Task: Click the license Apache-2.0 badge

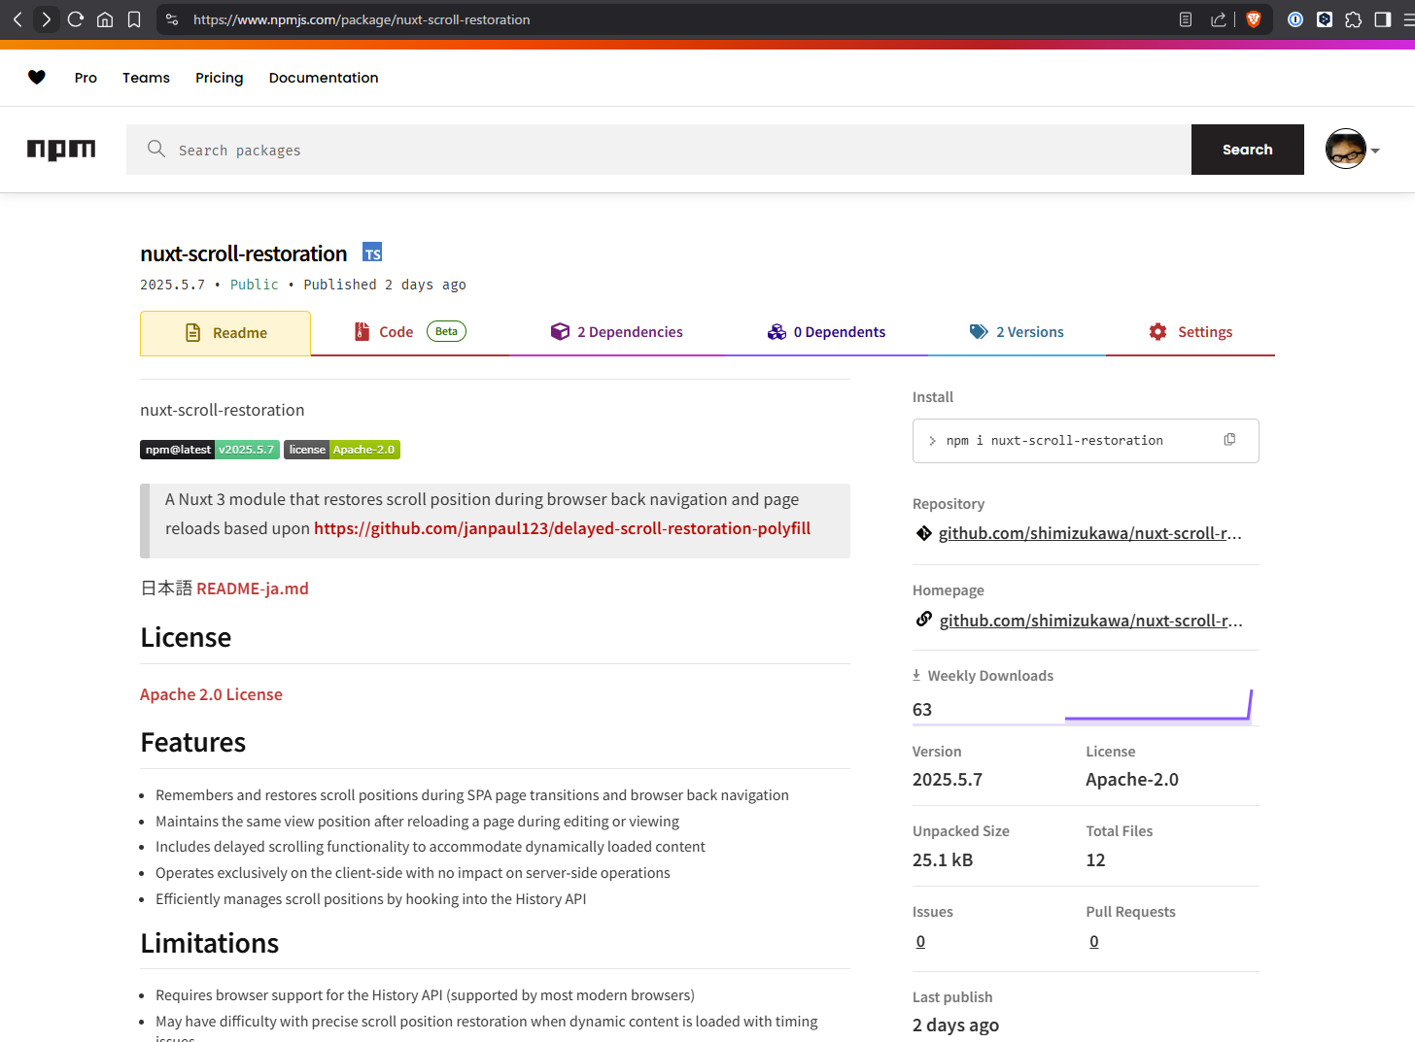Action: click(x=342, y=450)
